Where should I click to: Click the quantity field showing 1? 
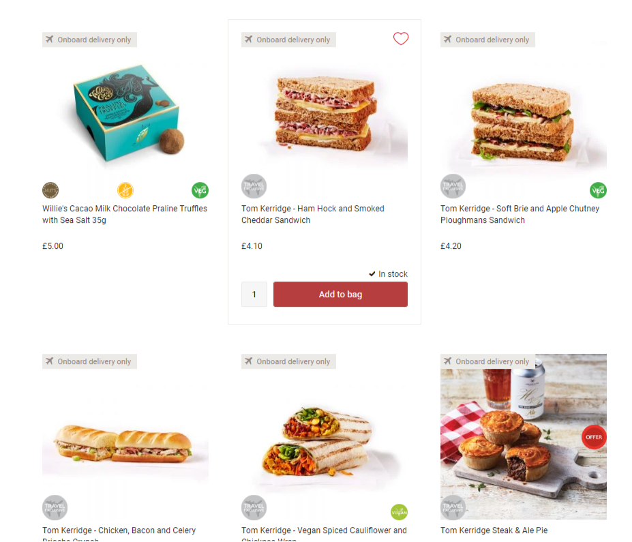(254, 294)
